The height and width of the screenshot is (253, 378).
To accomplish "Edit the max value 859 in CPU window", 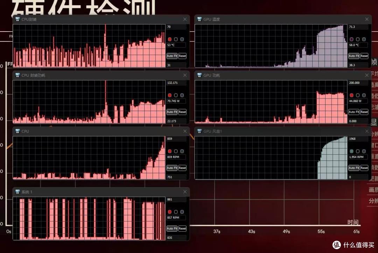I will click(x=176, y=139).
